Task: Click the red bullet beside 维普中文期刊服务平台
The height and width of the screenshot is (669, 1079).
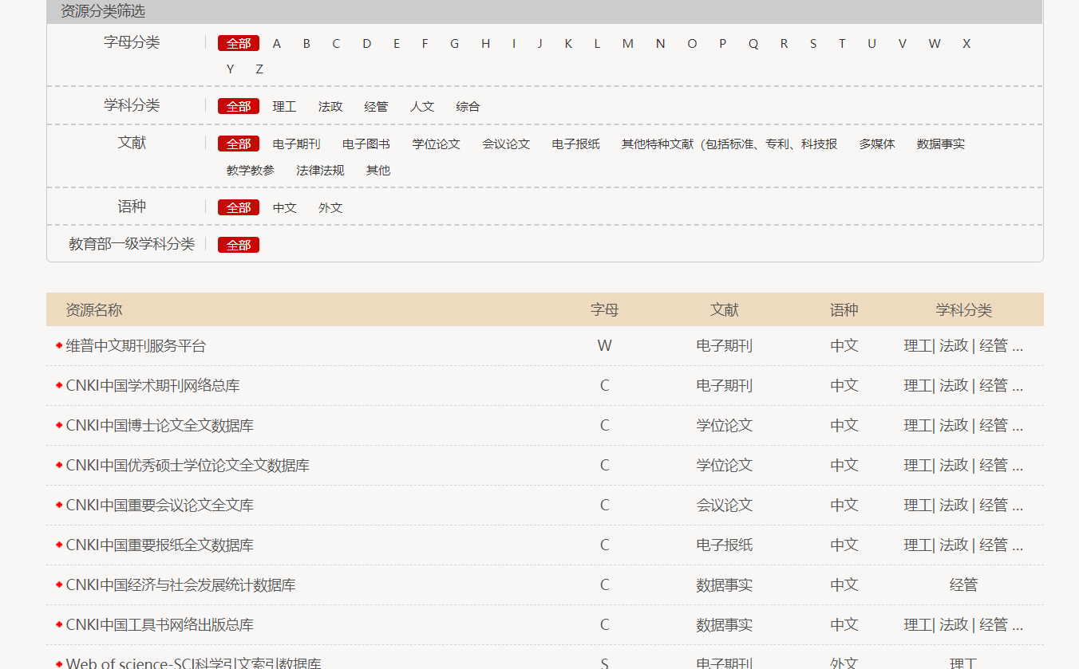Action: [x=59, y=345]
